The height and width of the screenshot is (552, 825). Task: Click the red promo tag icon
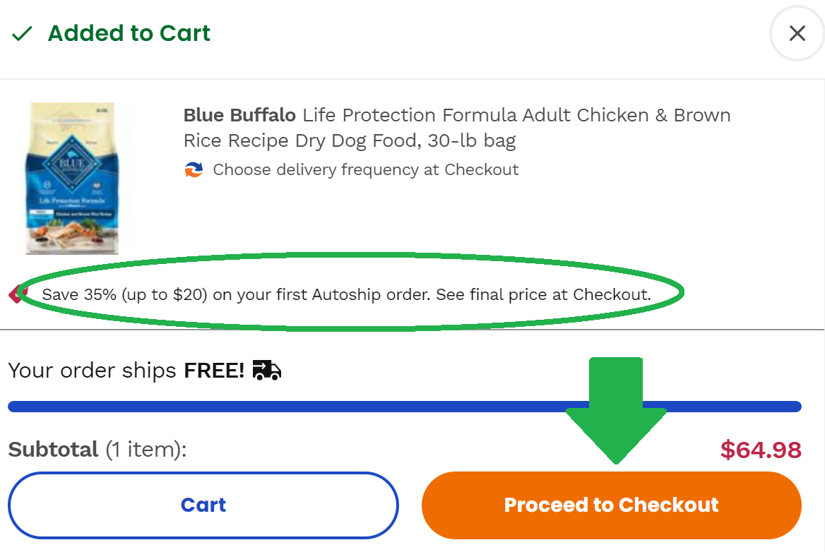point(16,294)
